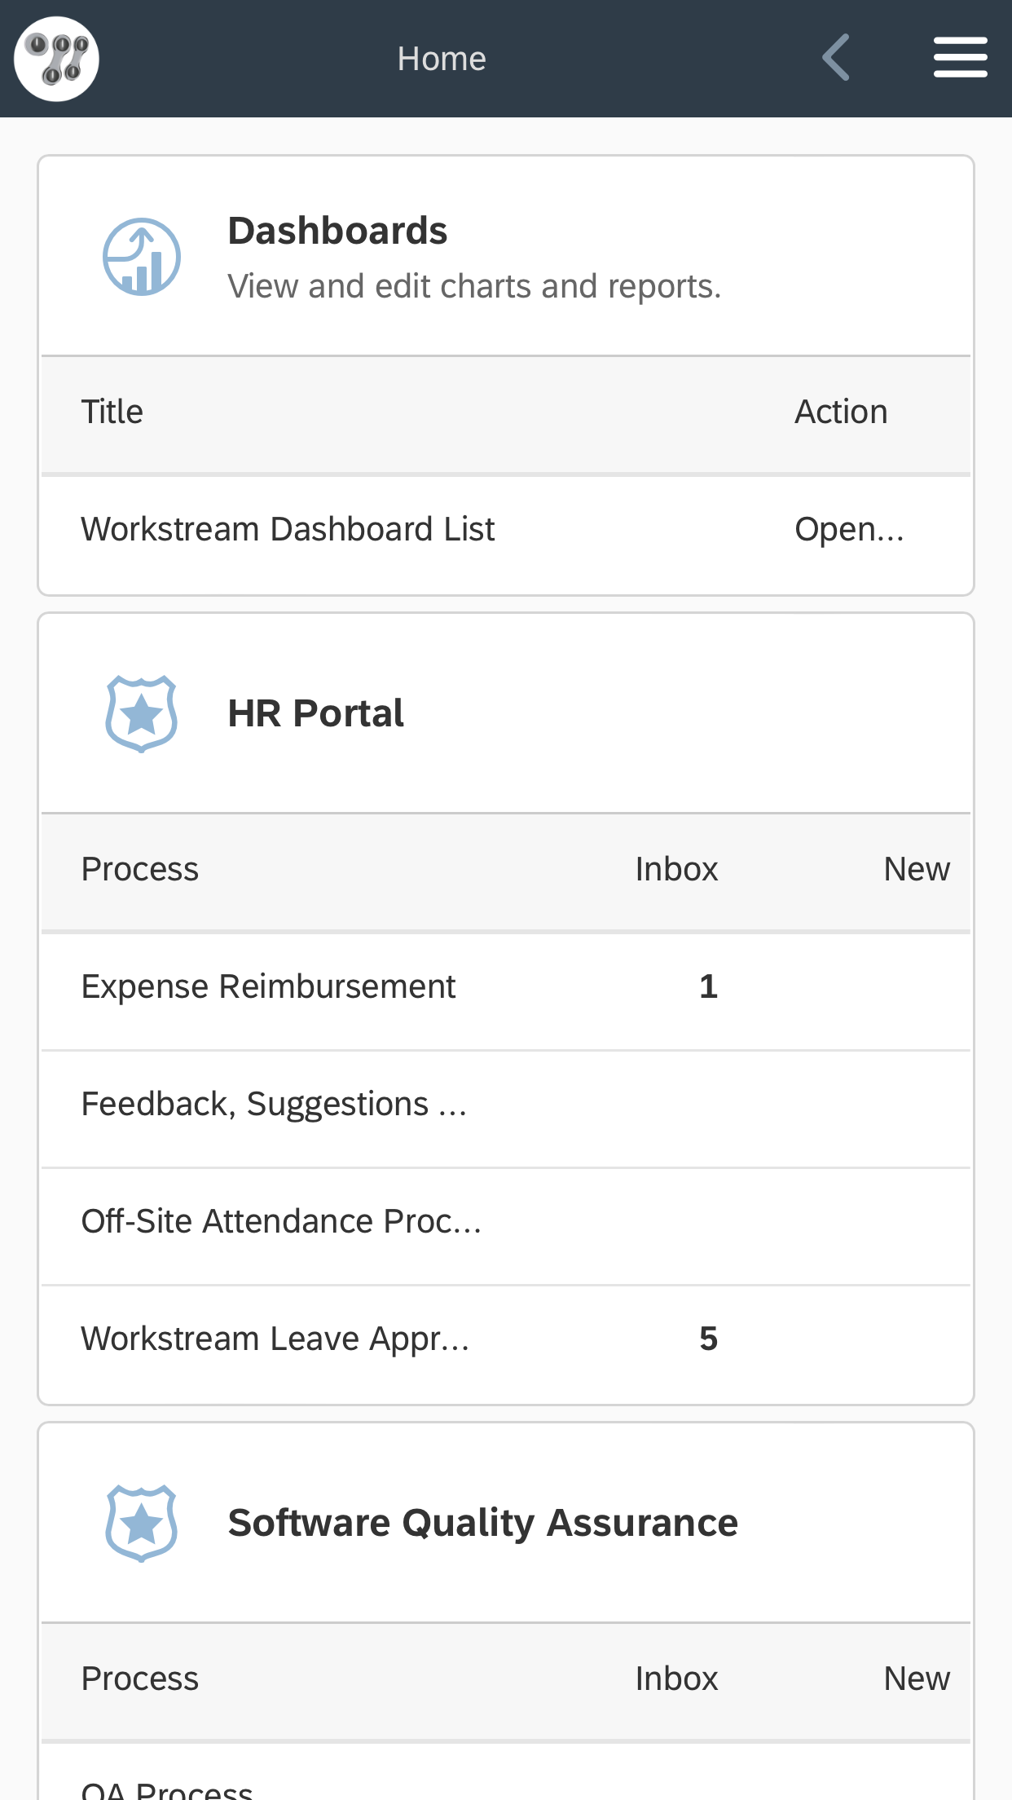Screen dimensions: 1012x1800
Task: Tap the Software Quality Assurance badge icon
Action: (x=142, y=1524)
